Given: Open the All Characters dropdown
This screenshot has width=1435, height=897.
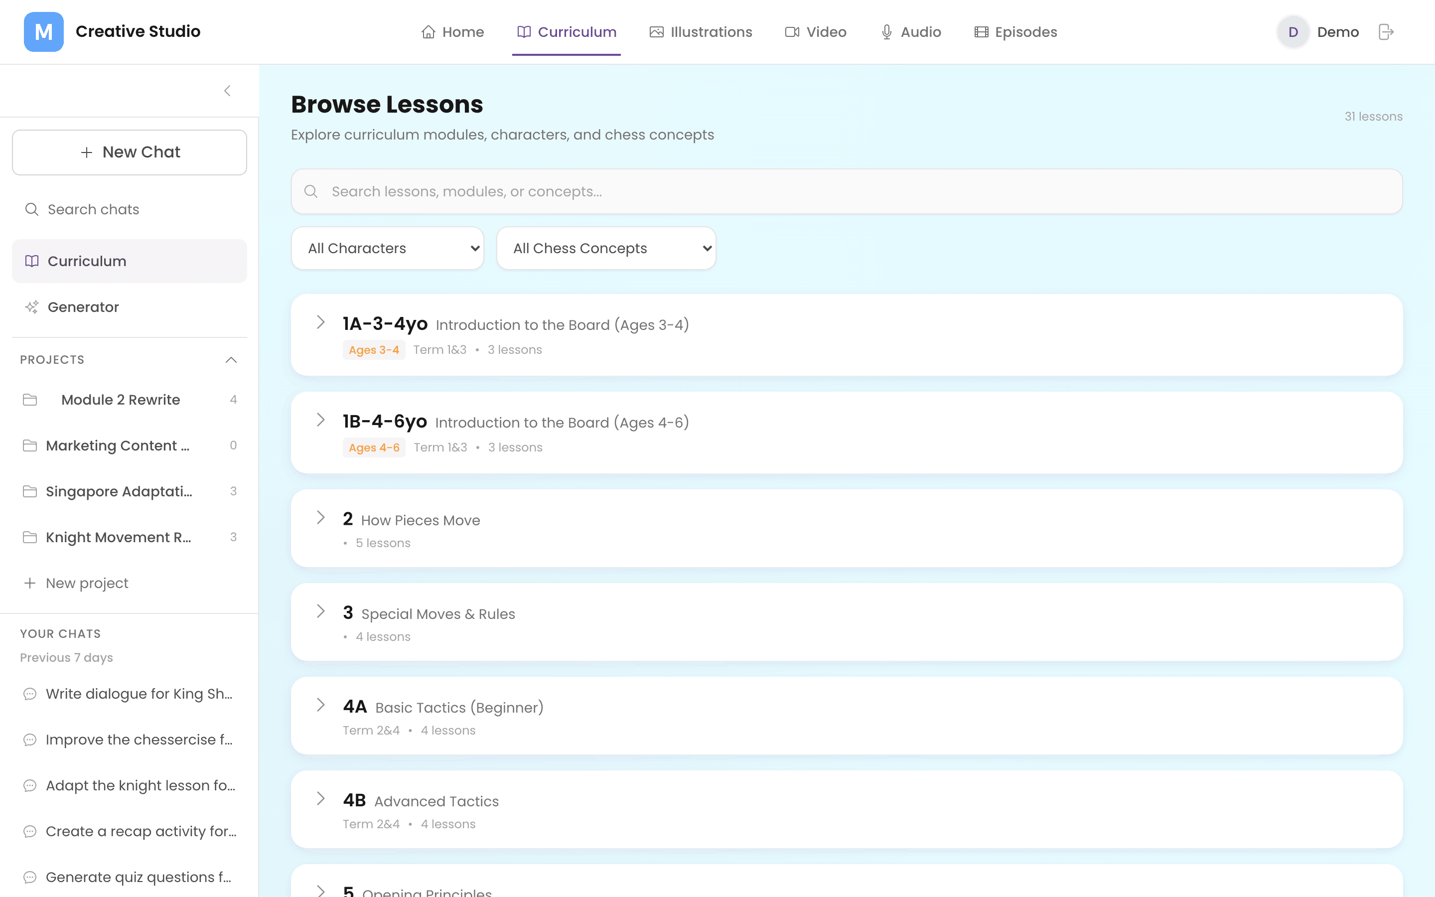Looking at the screenshot, I should (388, 248).
